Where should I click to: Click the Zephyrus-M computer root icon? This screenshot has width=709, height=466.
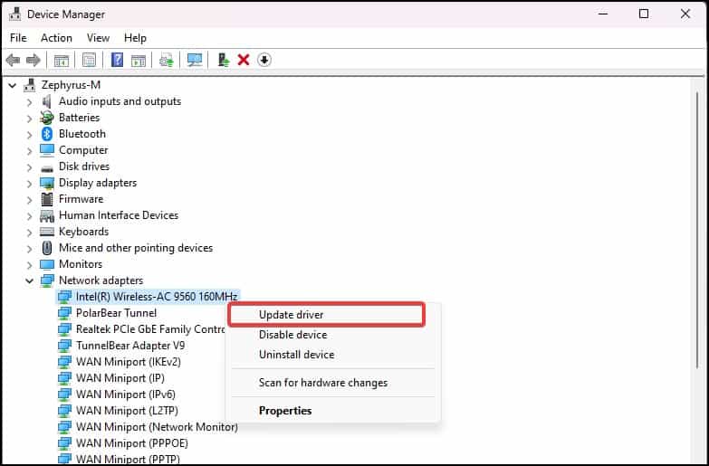30,84
